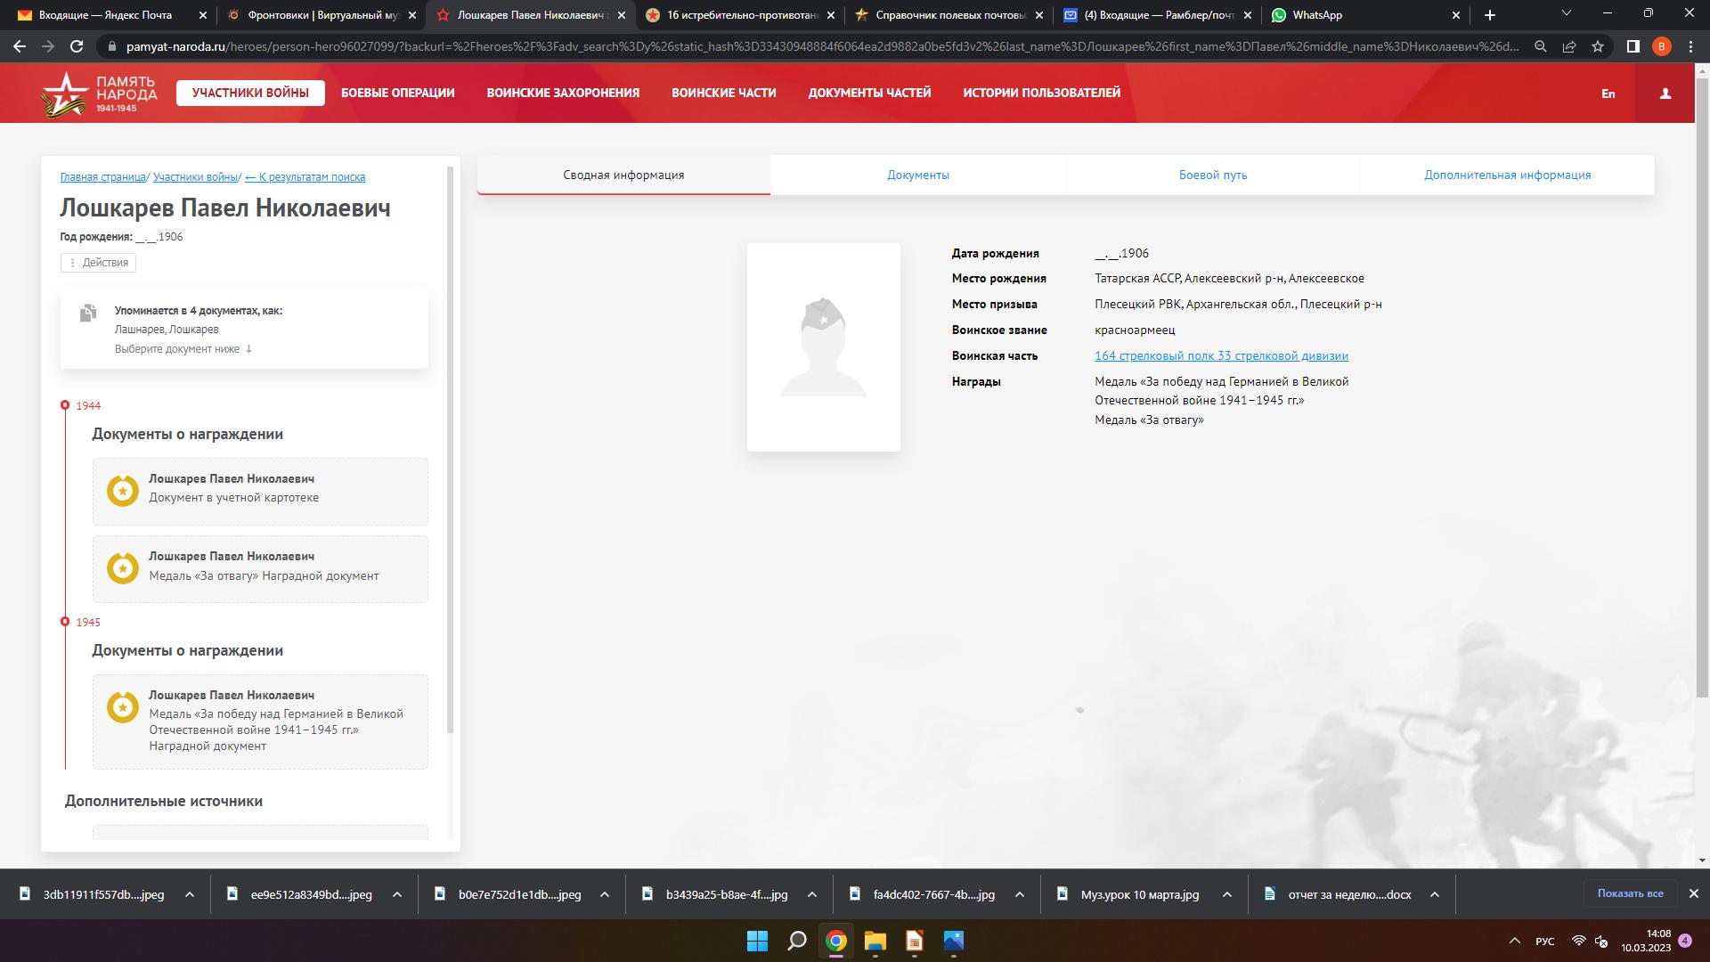
Task: Open 164 стрелковый полк link
Action: point(1221,355)
